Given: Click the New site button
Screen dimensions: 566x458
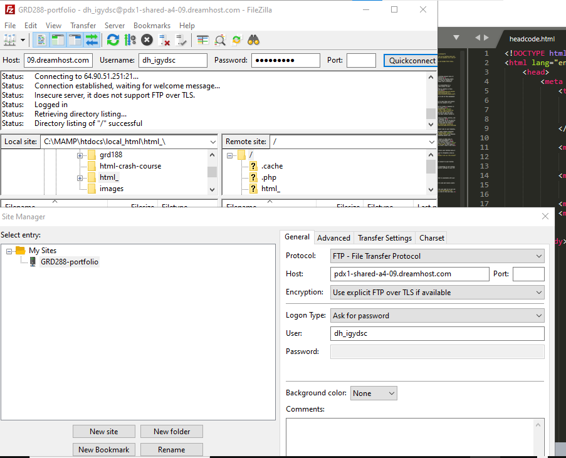Looking at the screenshot, I should (104, 431).
